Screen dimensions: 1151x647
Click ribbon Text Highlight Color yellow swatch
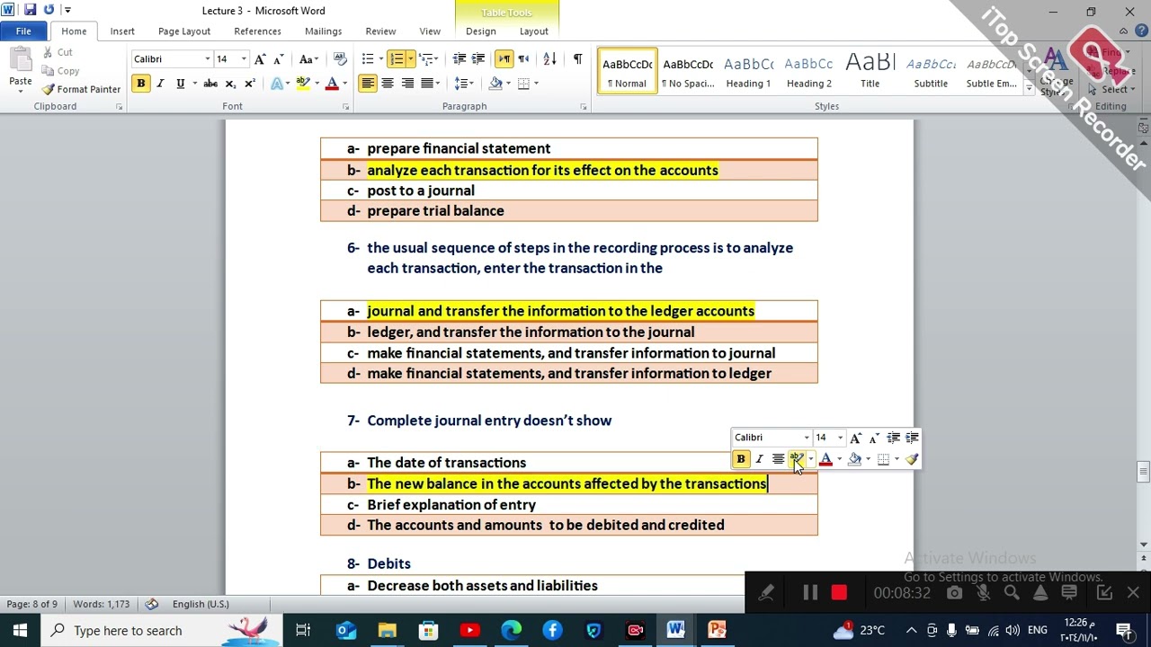pyautogui.click(x=303, y=84)
